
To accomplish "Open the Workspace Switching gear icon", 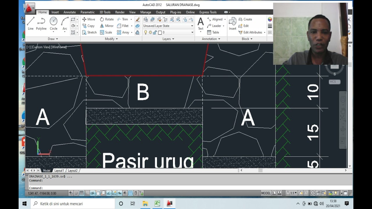I will coord(313,193).
